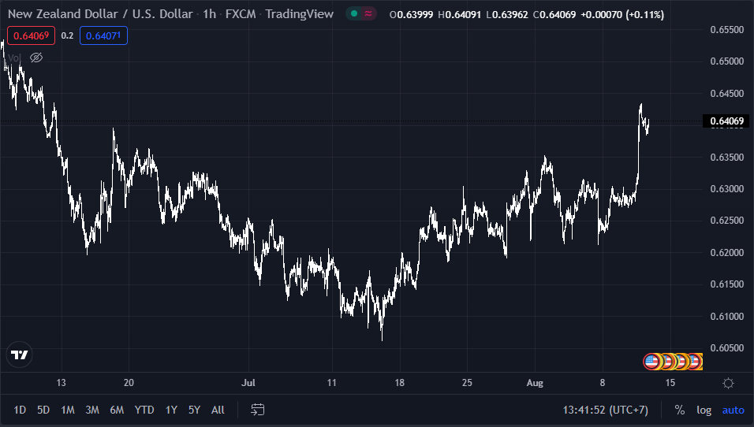Click the Vol indicator label
The width and height of the screenshot is (754, 427).
click(14, 58)
